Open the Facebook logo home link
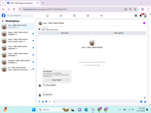 click(4, 16)
